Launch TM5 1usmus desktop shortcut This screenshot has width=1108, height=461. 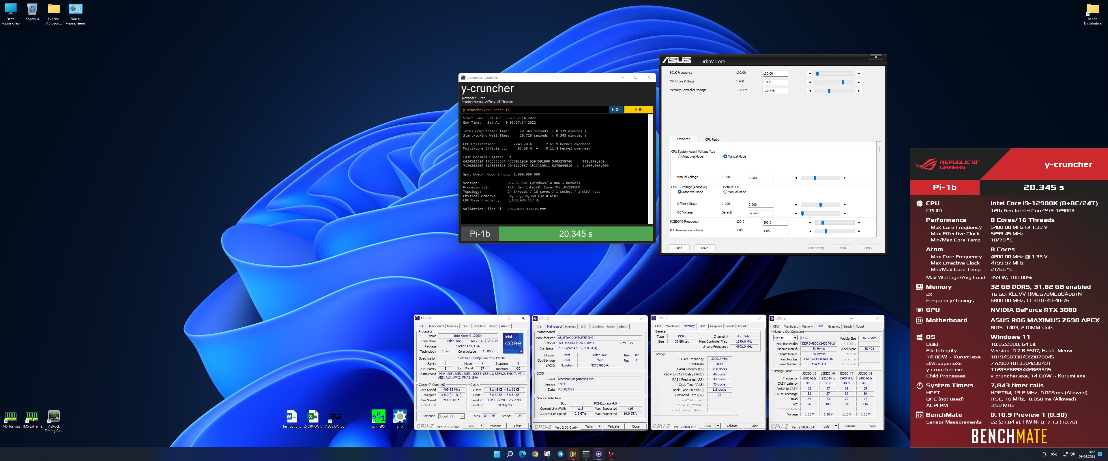coord(10,420)
